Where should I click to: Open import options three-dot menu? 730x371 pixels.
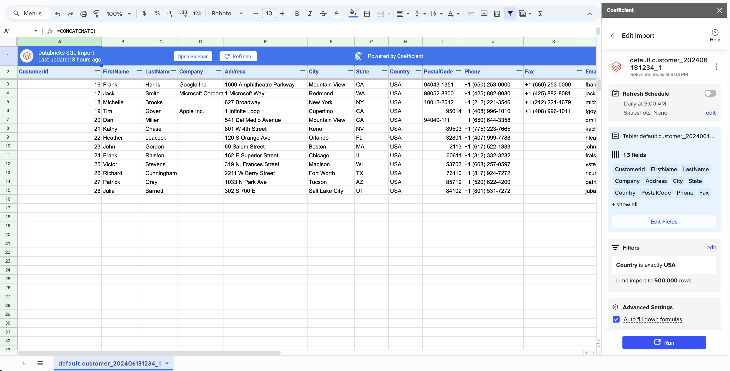pyautogui.click(x=716, y=67)
